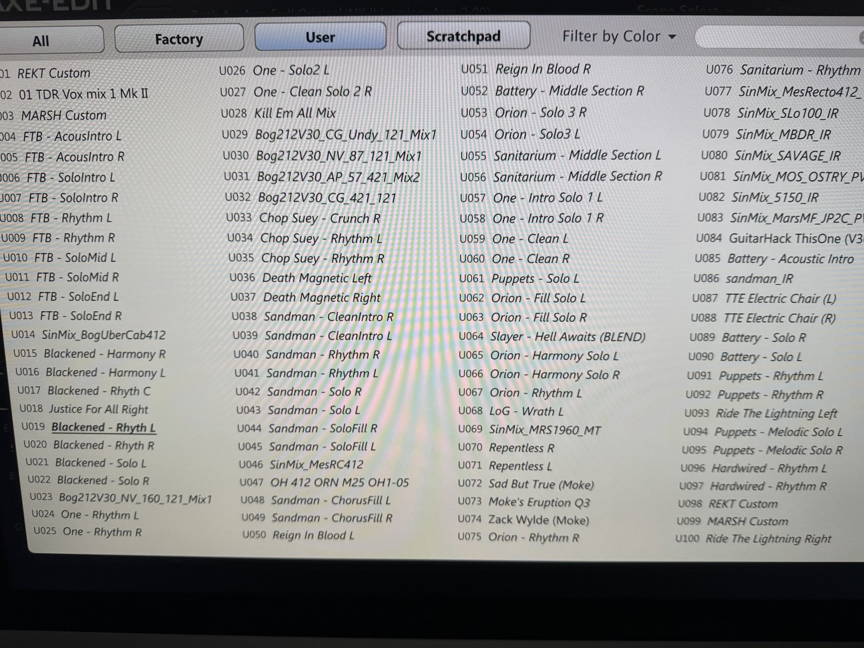Select U061 Puppets - Solo L
The width and height of the screenshot is (864, 648).
pos(519,279)
